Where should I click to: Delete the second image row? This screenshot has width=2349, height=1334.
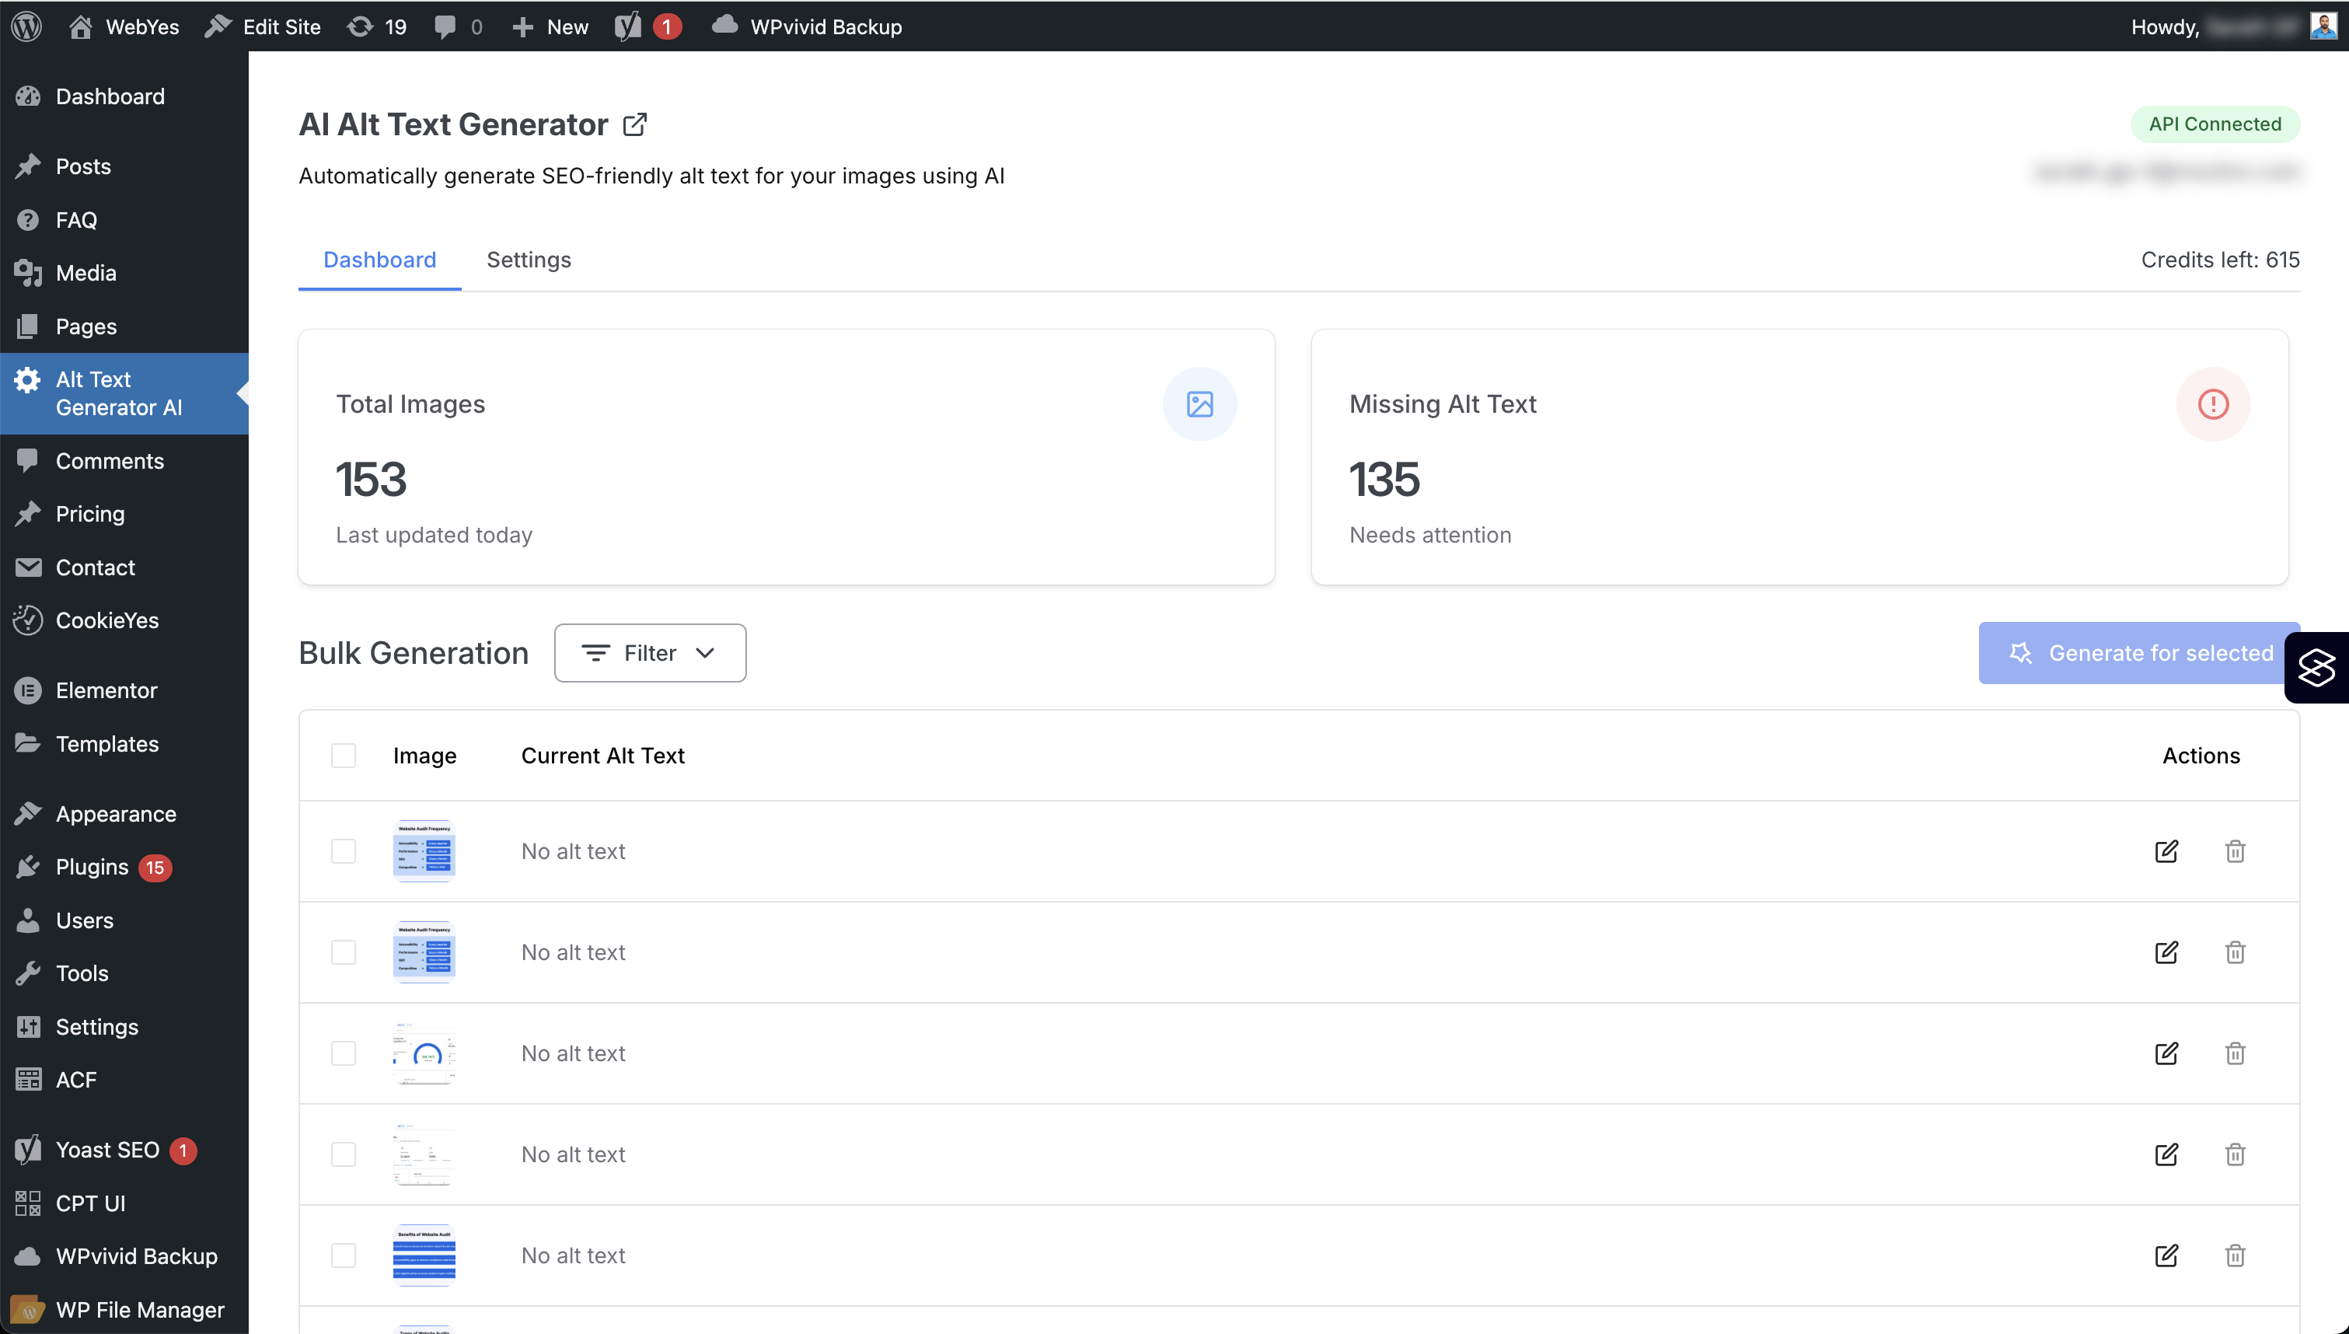click(x=2236, y=952)
